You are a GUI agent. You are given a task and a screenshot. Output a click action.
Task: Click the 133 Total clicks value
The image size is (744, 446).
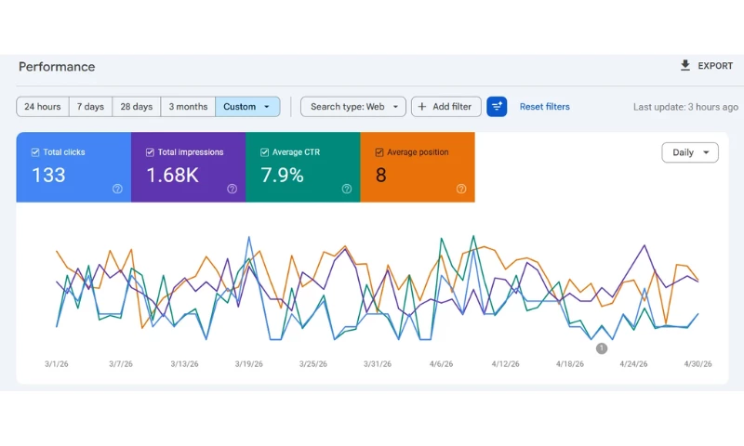tap(48, 176)
